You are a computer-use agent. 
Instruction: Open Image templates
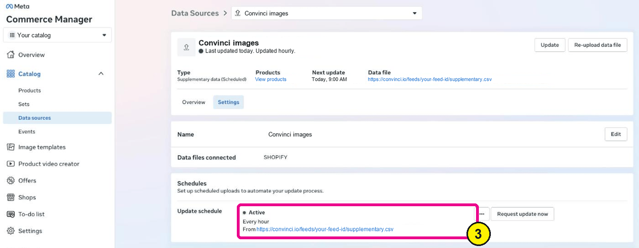pos(42,147)
